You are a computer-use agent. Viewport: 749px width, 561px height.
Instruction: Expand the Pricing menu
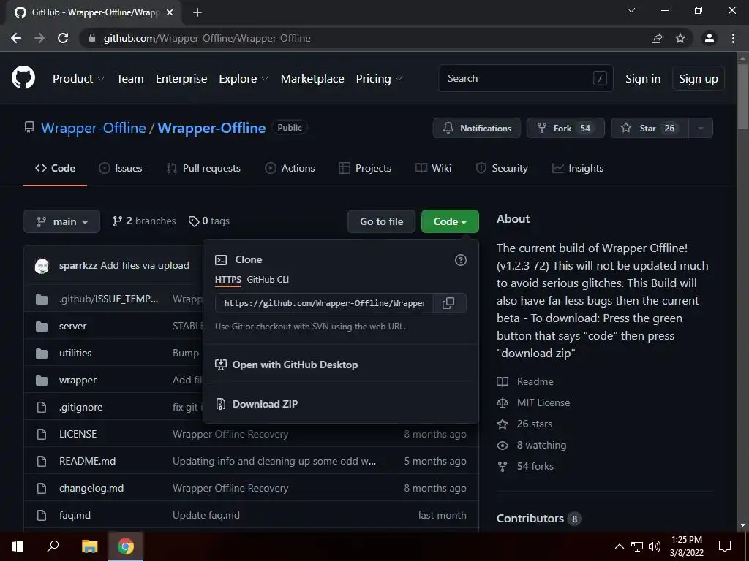coord(380,79)
